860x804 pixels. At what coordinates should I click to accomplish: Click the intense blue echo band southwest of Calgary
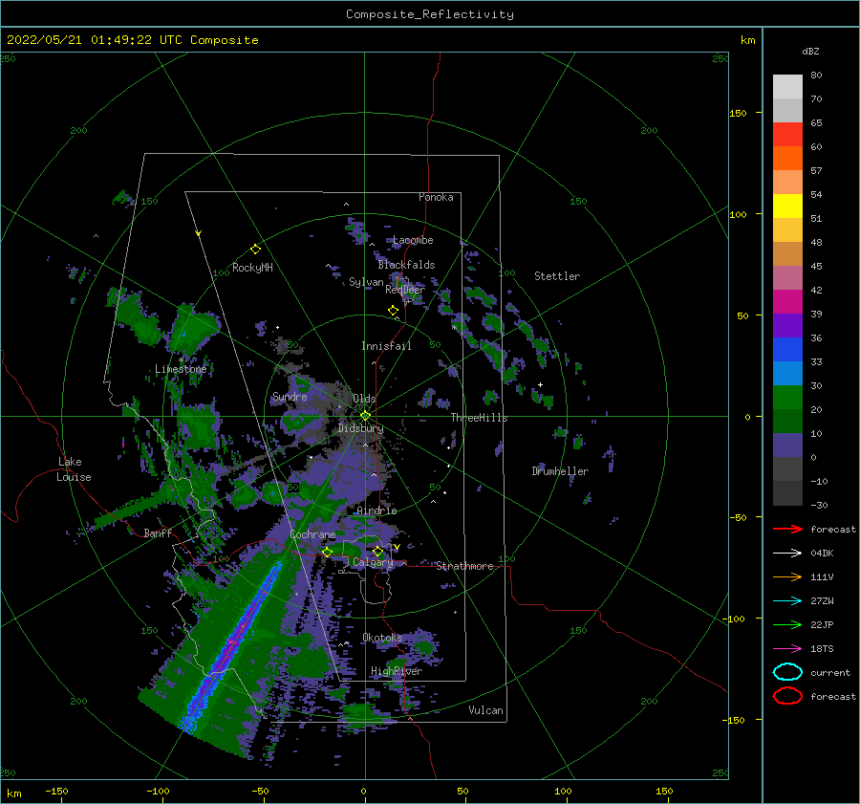coord(233,643)
